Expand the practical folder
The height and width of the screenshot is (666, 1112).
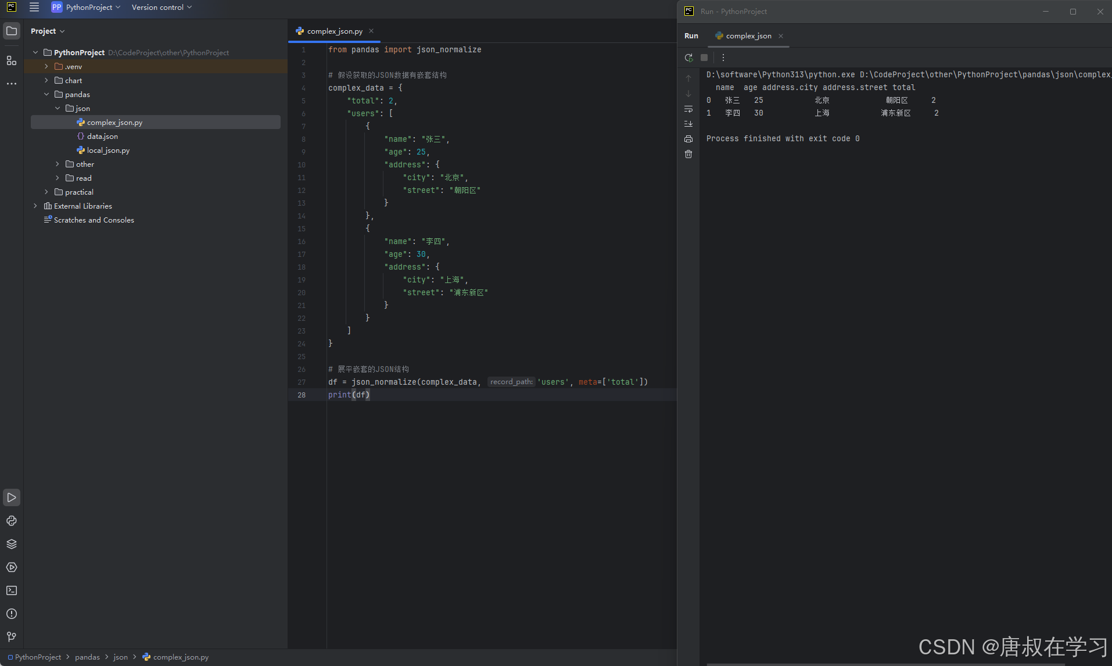click(46, 192)
